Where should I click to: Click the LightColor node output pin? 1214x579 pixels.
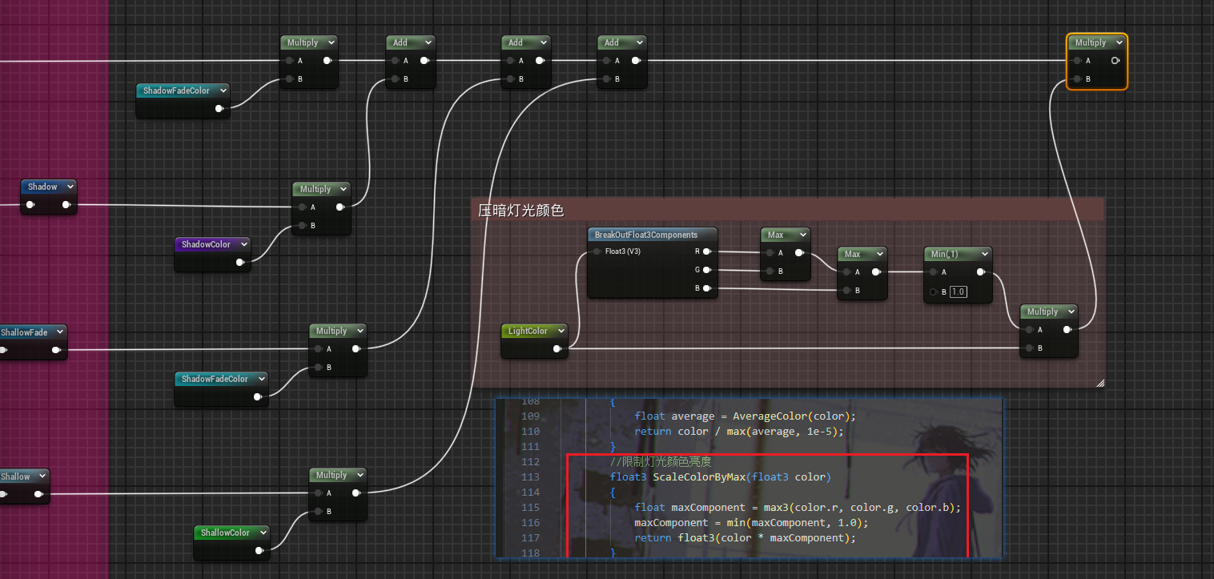tap(557, 349)
